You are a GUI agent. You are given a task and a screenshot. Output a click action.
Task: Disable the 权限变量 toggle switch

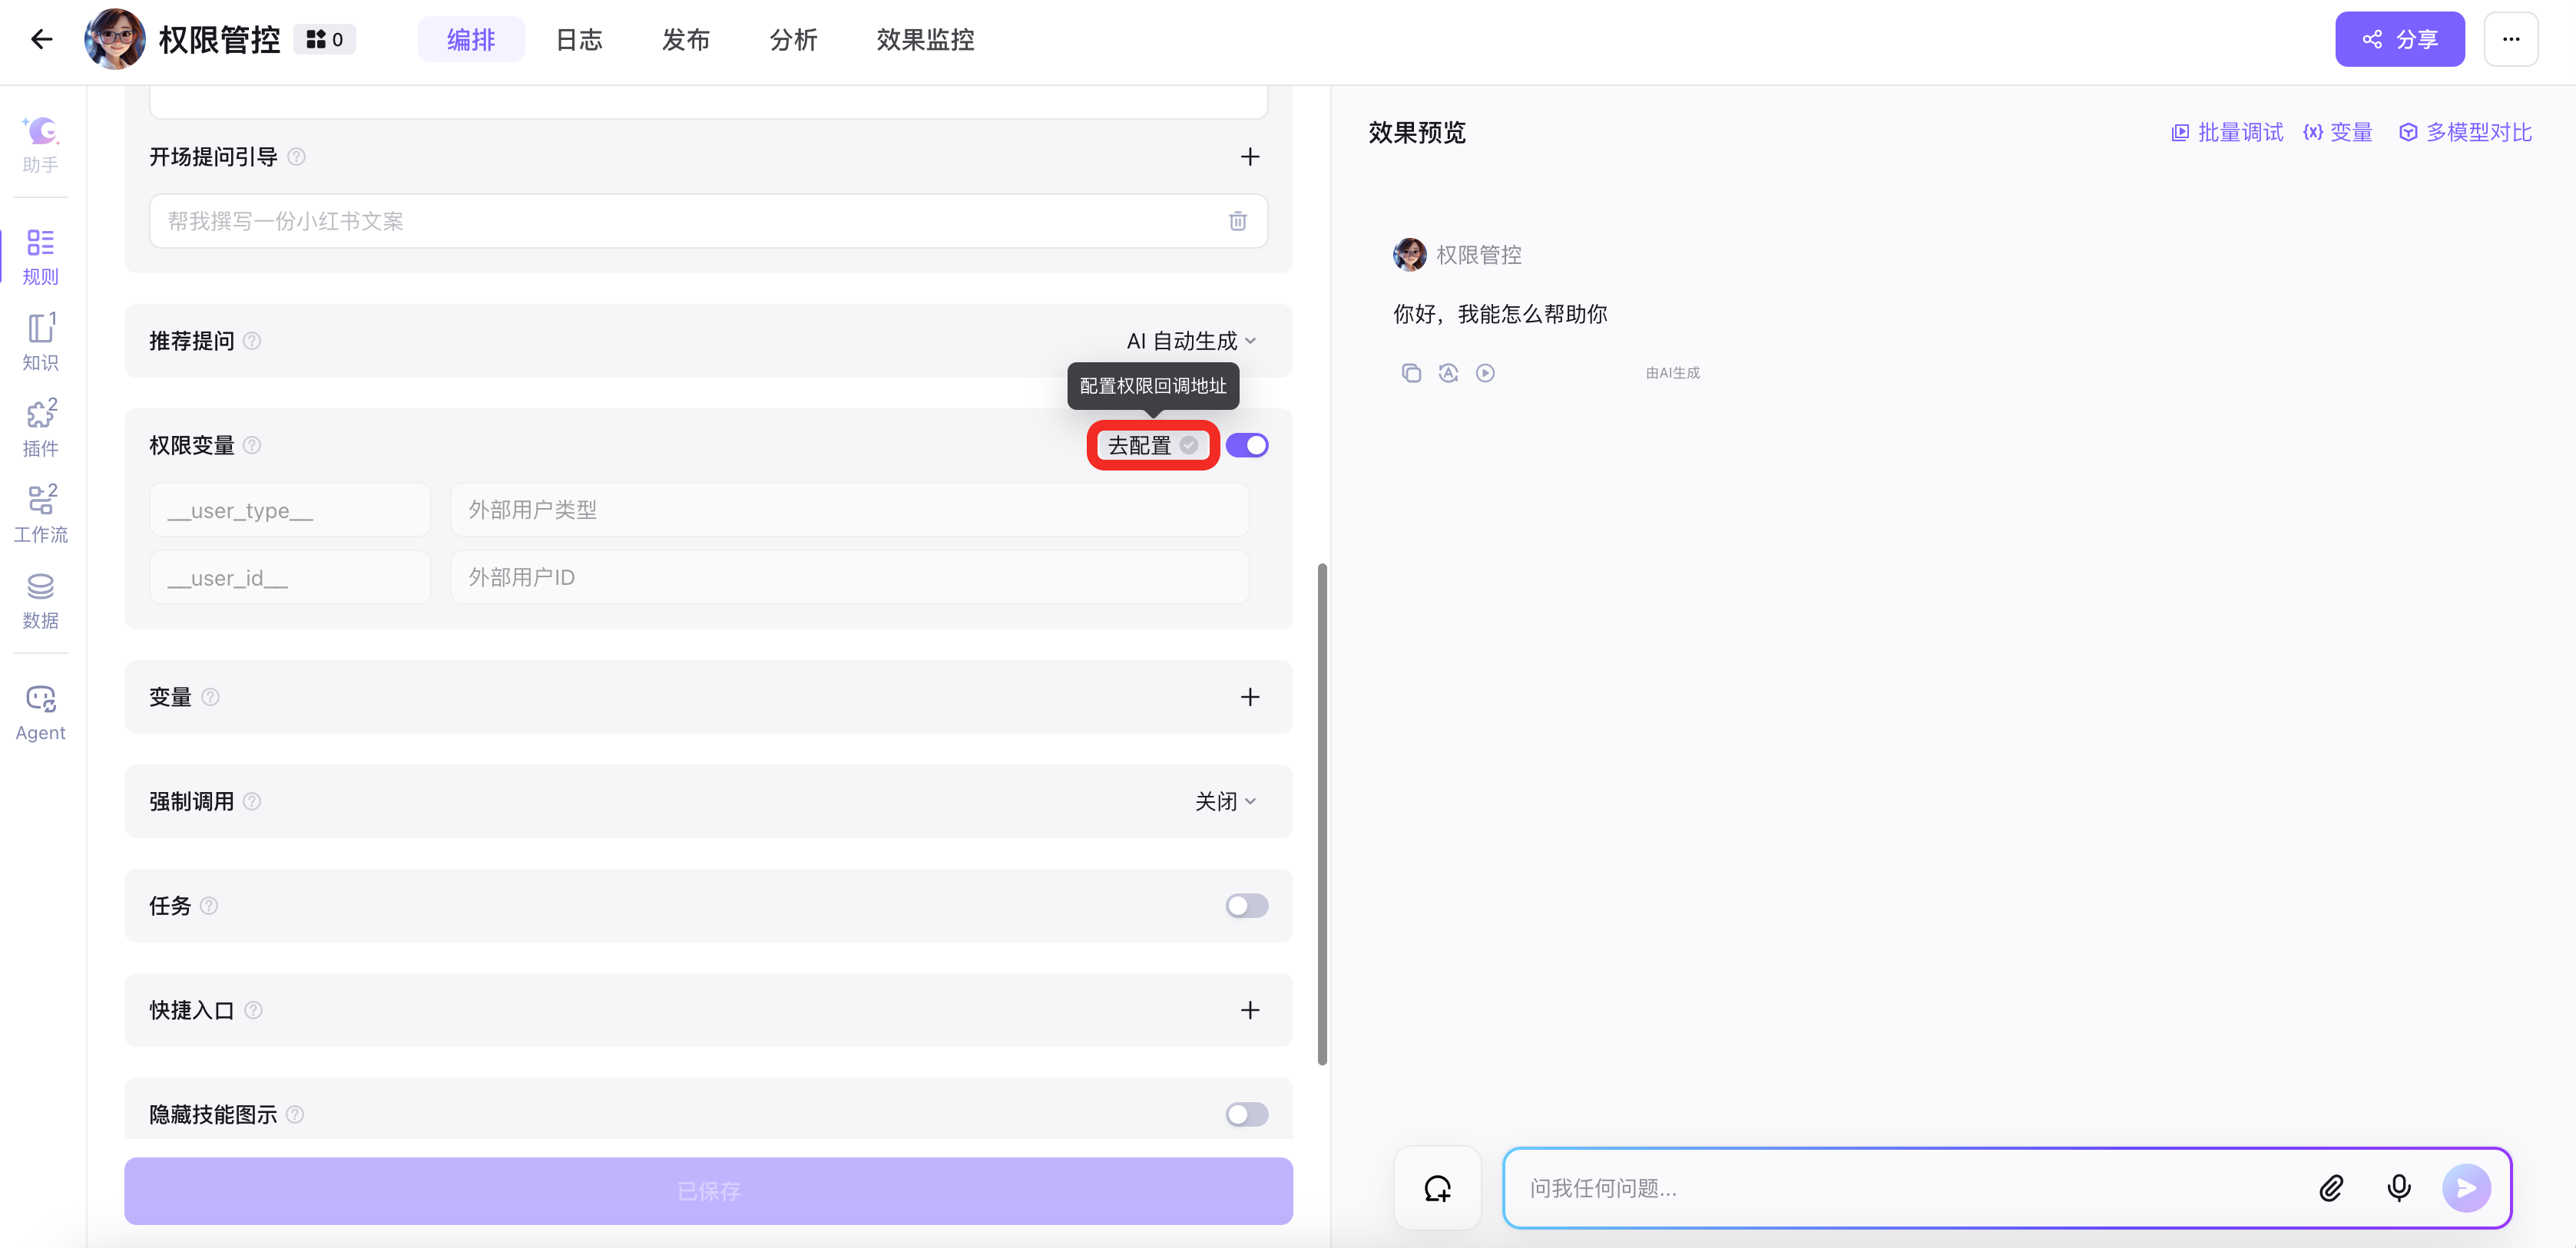(x=1246, y=444)
